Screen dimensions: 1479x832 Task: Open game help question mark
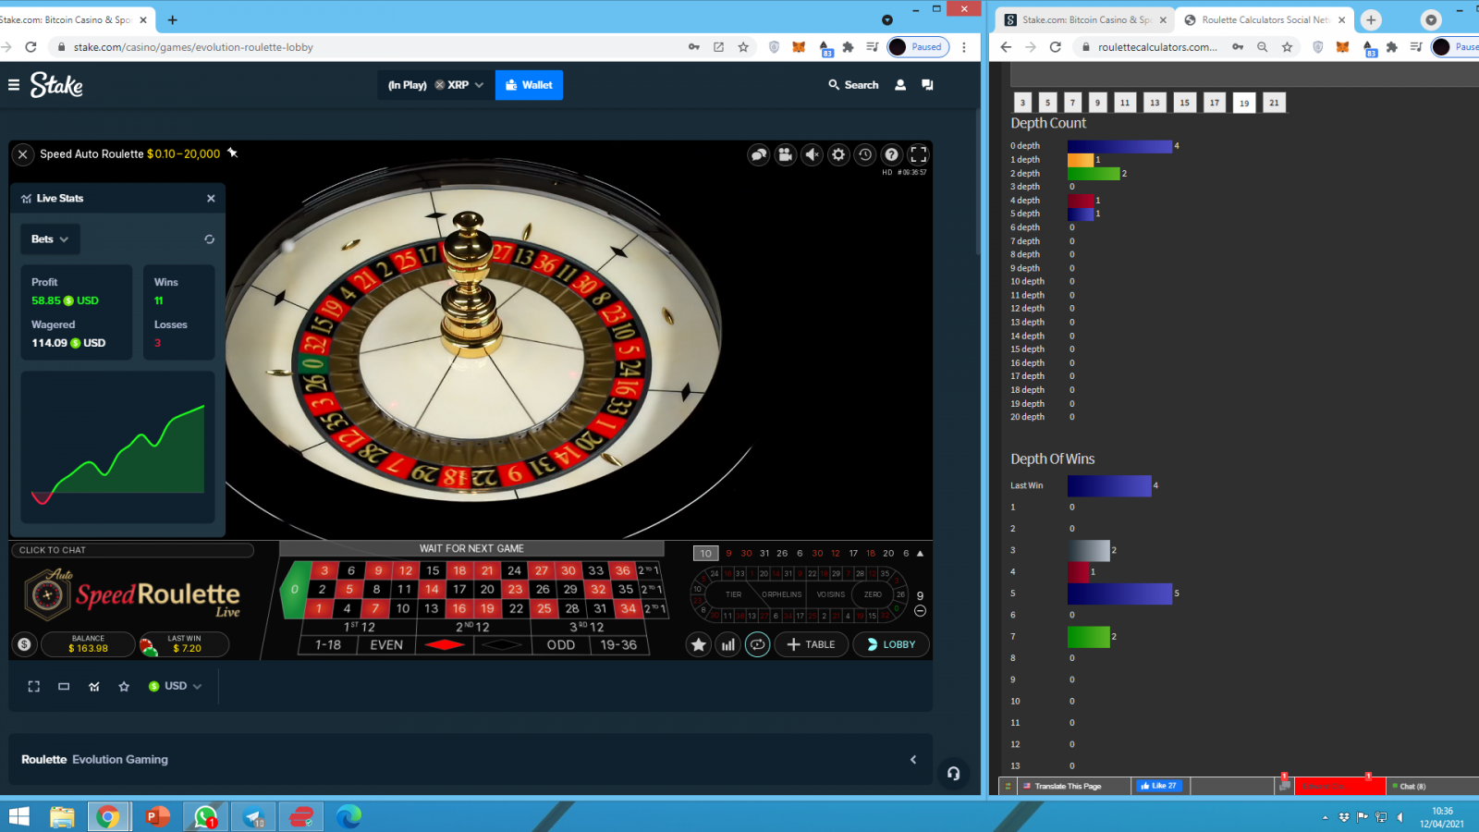tap(892, 154)
